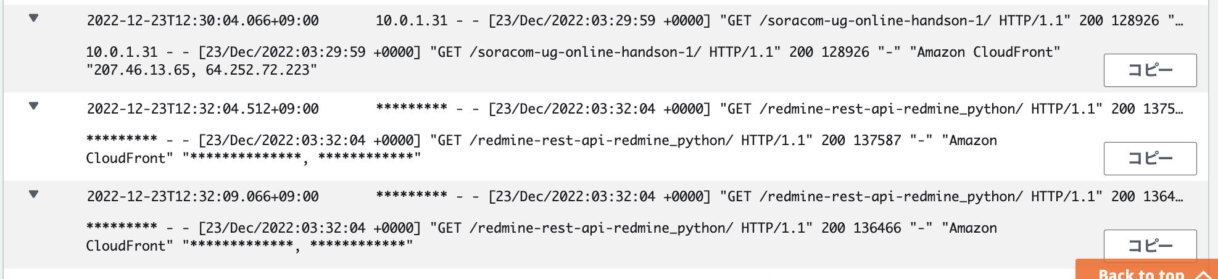Click the 10.0.1.31 address in first summary row
Image resolution: width=1218 pixels, height=279 pixels.
(412, 20)
